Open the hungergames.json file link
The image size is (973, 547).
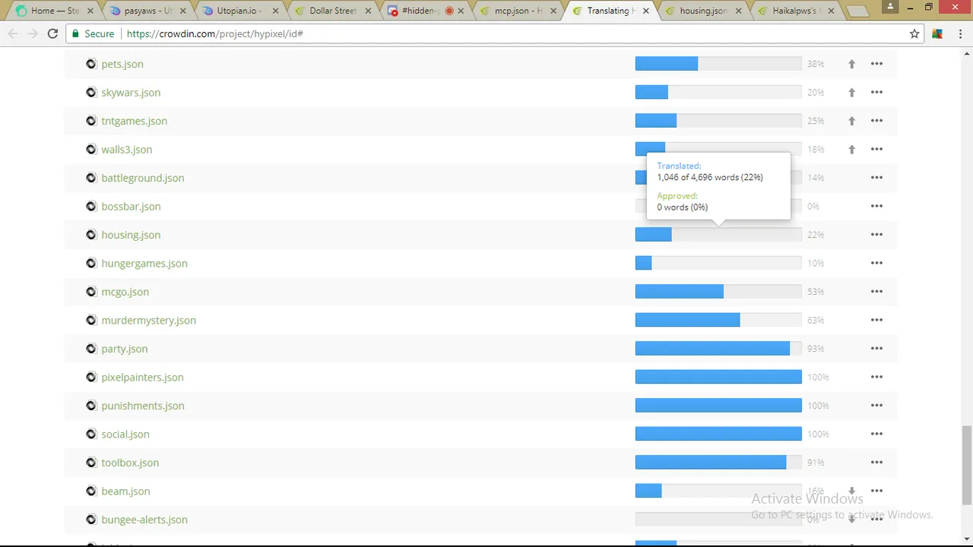coord(144,264)
